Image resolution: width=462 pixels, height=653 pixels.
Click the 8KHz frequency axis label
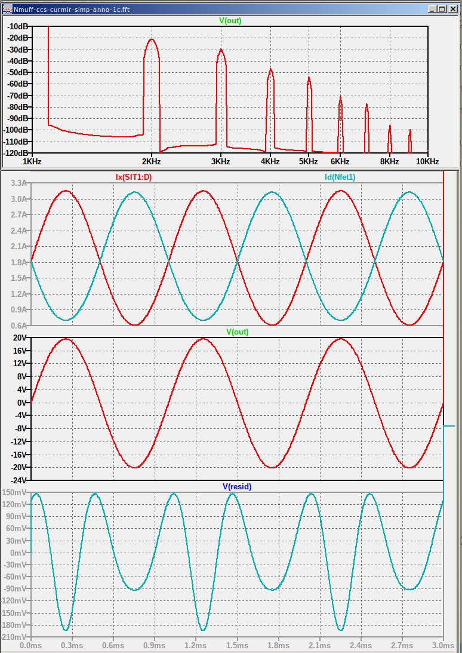390,161
